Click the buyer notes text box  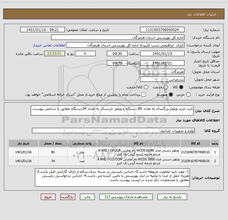click(112, 177)
